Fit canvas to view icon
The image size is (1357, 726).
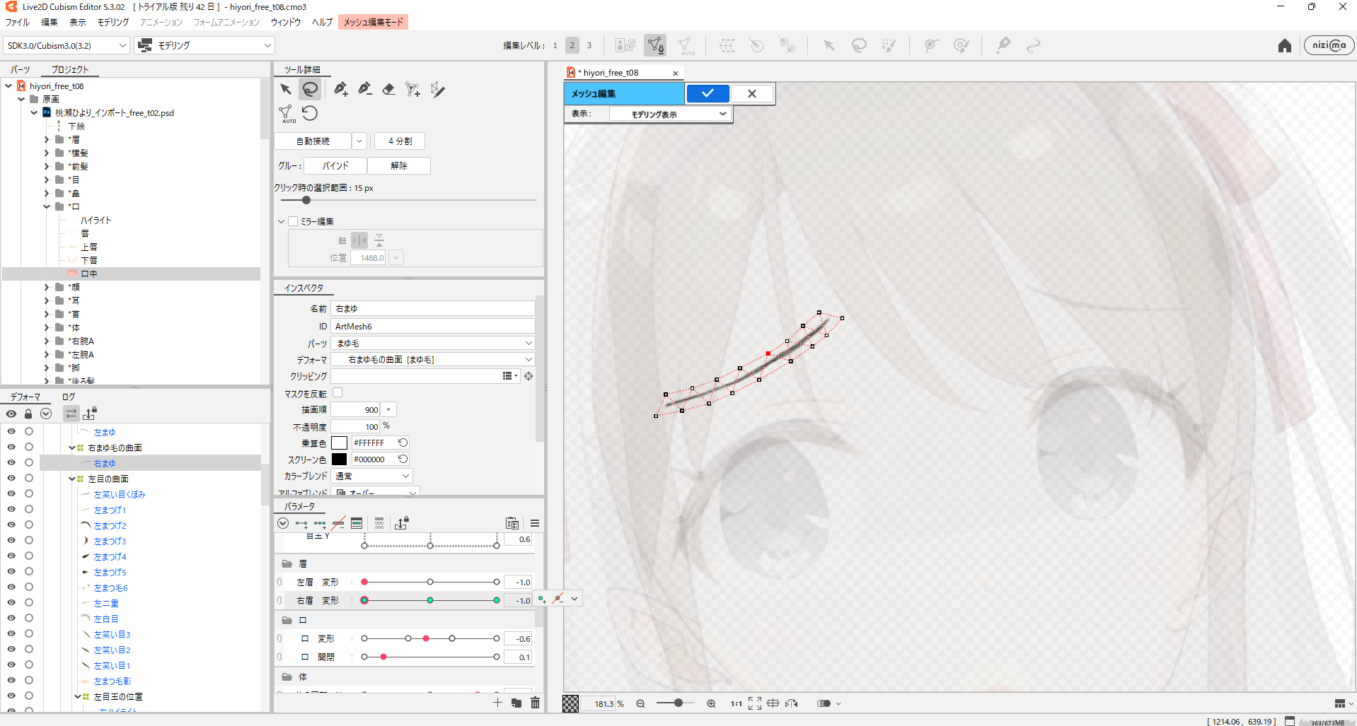point(755,703)
